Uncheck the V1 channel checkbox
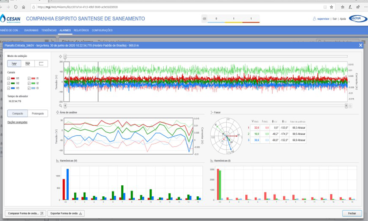 [9, 78]
